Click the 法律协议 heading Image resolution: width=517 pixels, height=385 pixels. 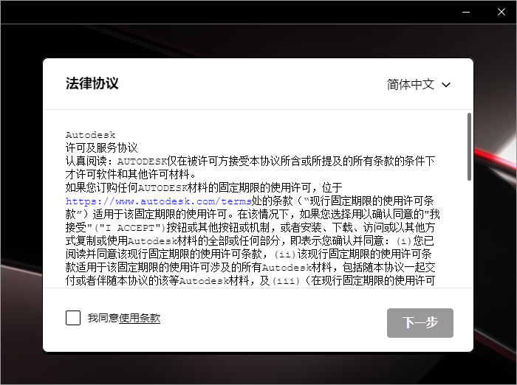pyautogui.click(x=92, y=83)
